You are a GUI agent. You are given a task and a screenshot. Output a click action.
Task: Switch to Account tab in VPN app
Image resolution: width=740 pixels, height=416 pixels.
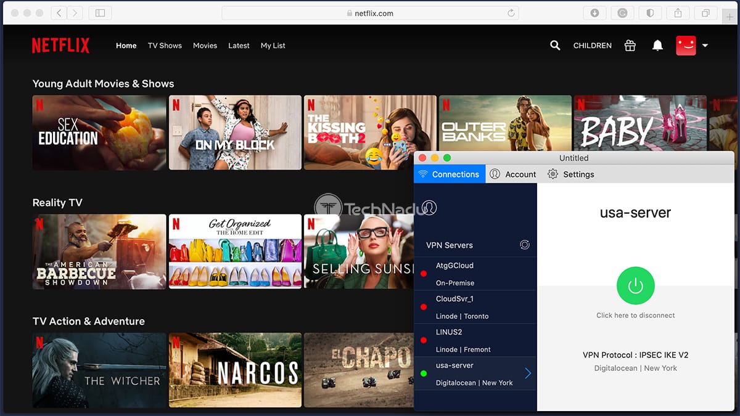pyautogui.click(x=513, y=174)
